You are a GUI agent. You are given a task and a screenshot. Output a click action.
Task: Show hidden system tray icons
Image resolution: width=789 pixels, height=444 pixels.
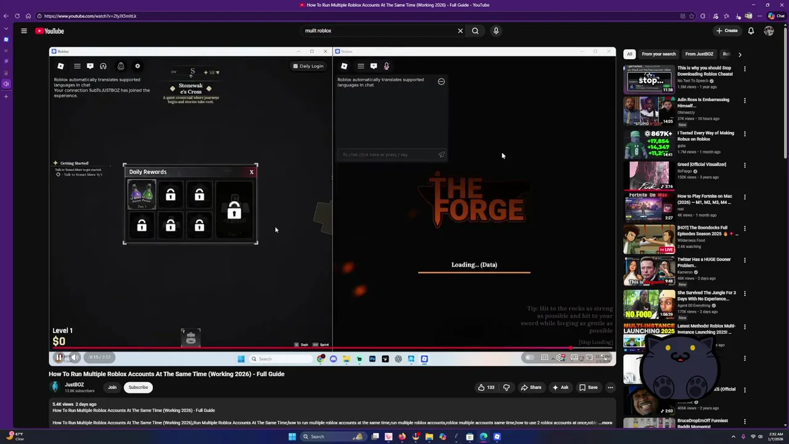pos(734,437)
